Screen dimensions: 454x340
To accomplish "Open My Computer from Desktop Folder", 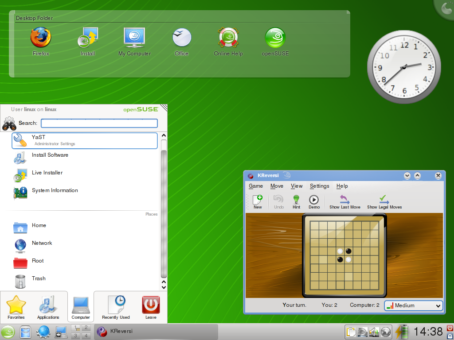I will 134,42.
